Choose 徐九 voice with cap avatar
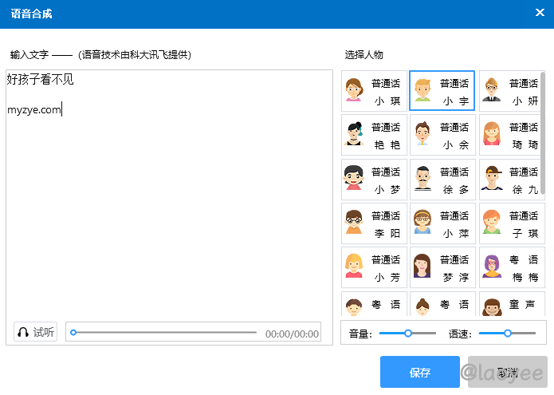The height and width of the screenshot is (395, 554). coord(511,180)
